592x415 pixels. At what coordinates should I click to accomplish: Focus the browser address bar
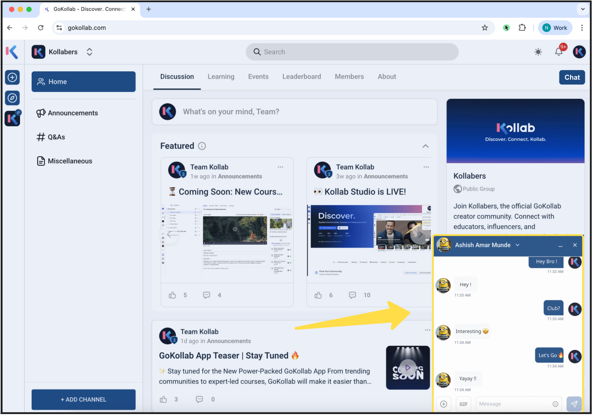coord(273,28)
